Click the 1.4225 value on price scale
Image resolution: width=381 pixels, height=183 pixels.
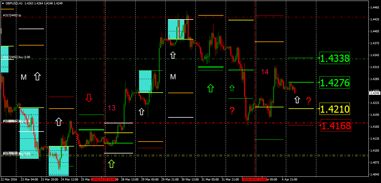point(374,103)
